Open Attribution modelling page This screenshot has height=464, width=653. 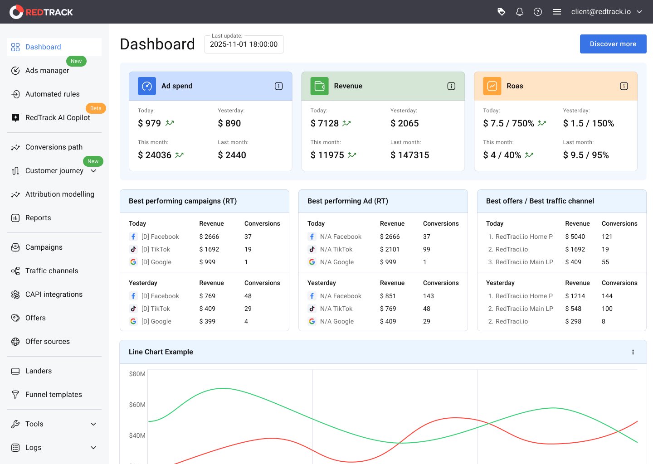click(x=54, y=194)
